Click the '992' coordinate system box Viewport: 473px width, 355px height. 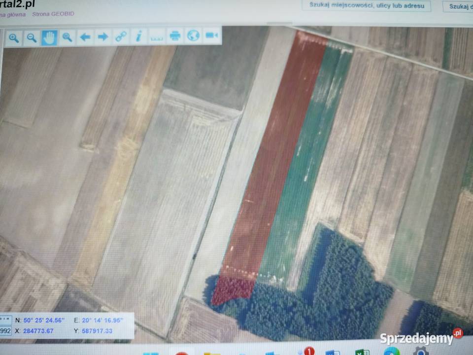(x=6, y=330)
